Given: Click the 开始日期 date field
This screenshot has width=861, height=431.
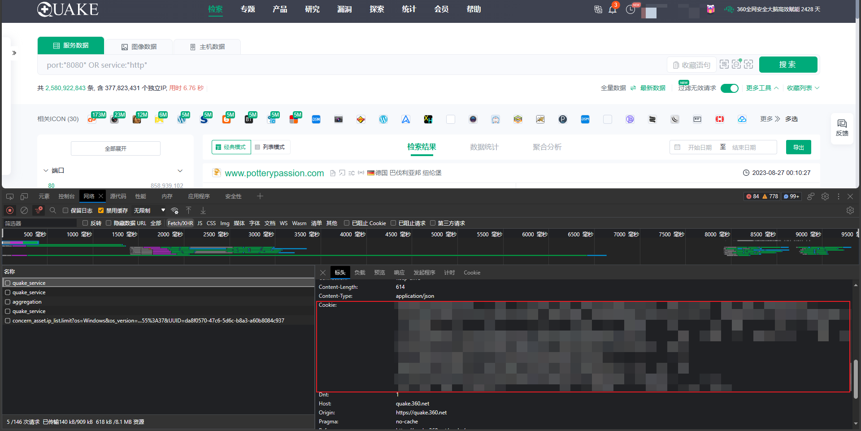Looking at the screenshot, I should [700, 147].
